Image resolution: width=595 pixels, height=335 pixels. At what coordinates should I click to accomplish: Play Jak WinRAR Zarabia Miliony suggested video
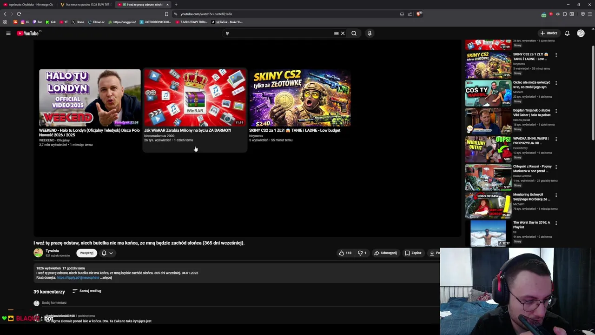coord(195,98)
